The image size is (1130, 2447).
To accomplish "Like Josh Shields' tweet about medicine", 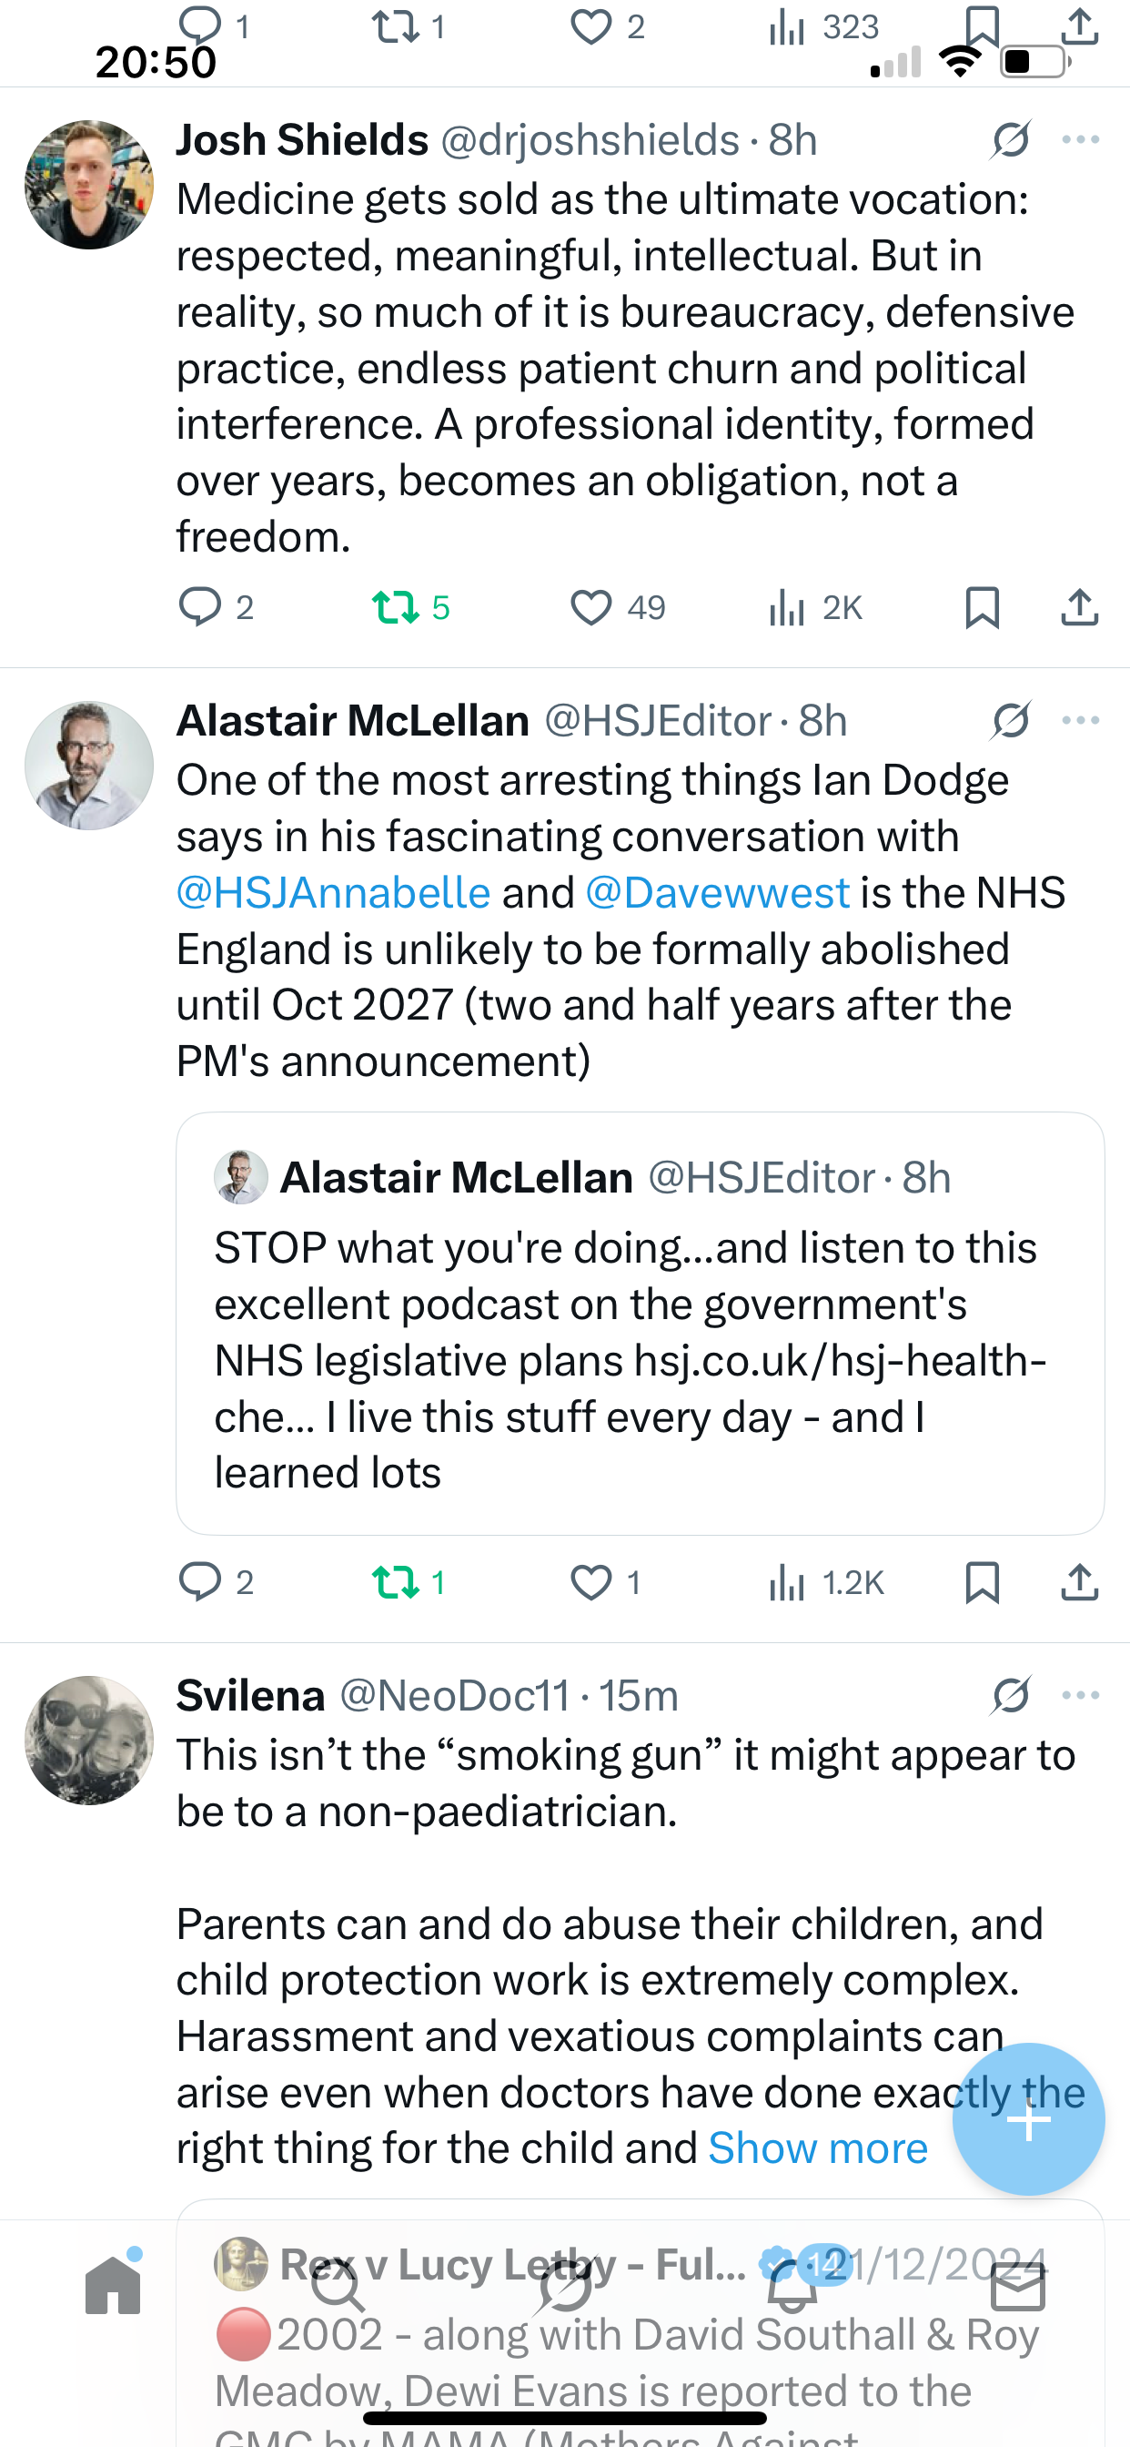I will tap(590, 608).
